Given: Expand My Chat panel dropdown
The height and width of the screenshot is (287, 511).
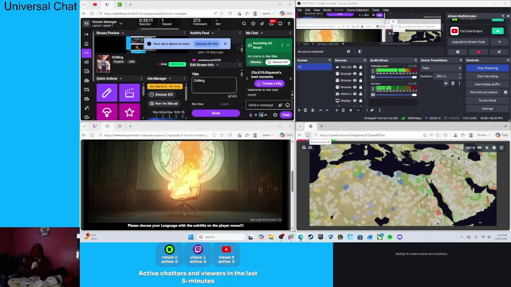Looking at the screenshot, I should click(x=261, y=33).
